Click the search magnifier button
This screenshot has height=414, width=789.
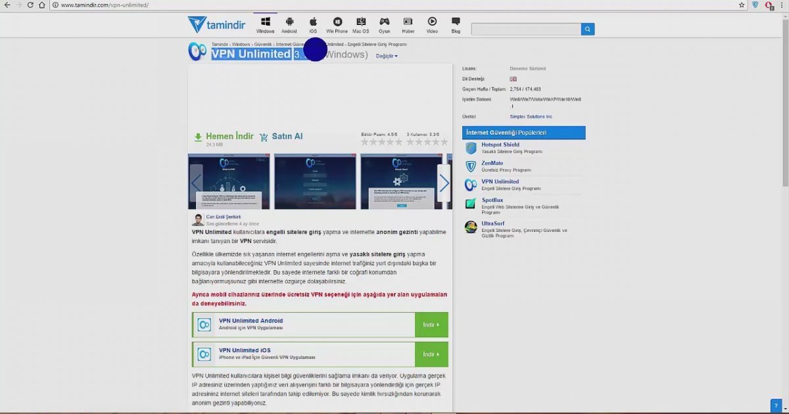[x=588, y=29]
